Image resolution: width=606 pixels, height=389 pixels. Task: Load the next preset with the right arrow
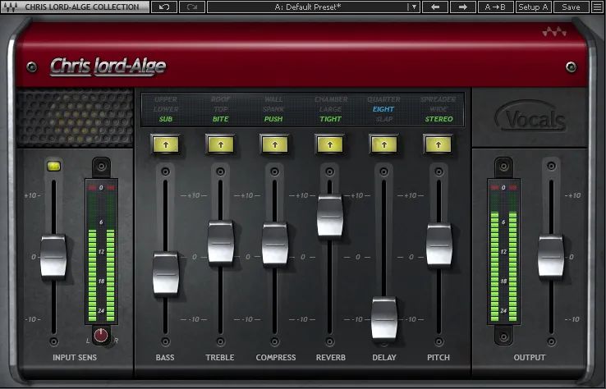click(x=463, y=7)
